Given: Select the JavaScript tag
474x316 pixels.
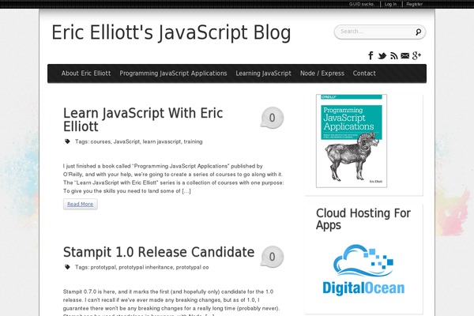Looking at the screenshot, I should coord(126,141).
